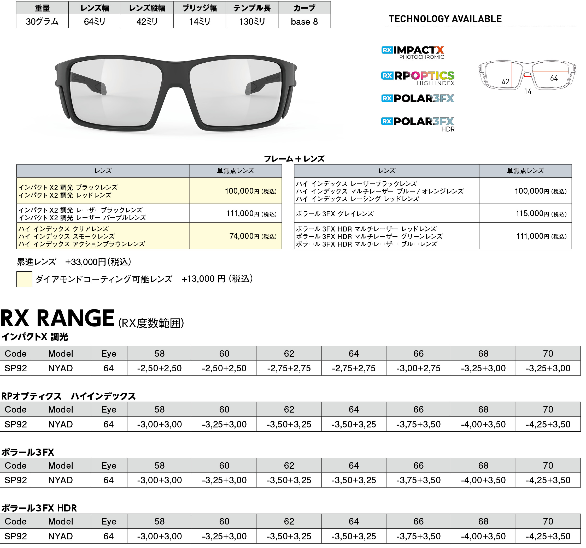Click the 74,000円 price cell
Viewport: 586px width, 548px height.
pyautogui.click(x=236, y=236)
